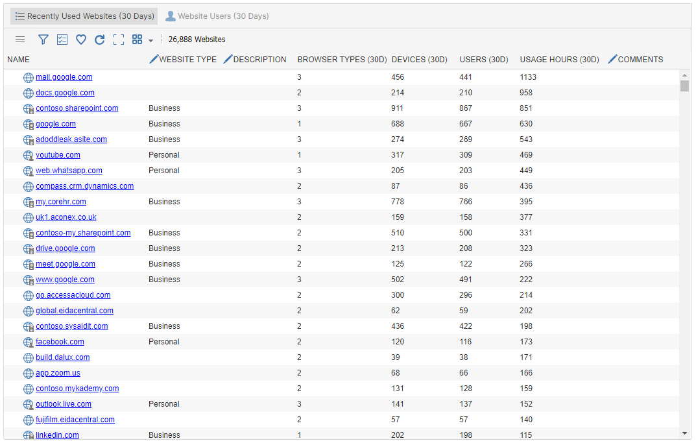The image size is (696, 443).
Task: Sort by Devices (30D) column header
Action: pos(420,60)
